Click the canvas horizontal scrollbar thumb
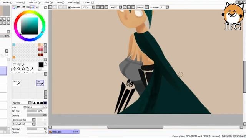Image resolution: width=246 pixels, height=138 pixels. point(135,127)
